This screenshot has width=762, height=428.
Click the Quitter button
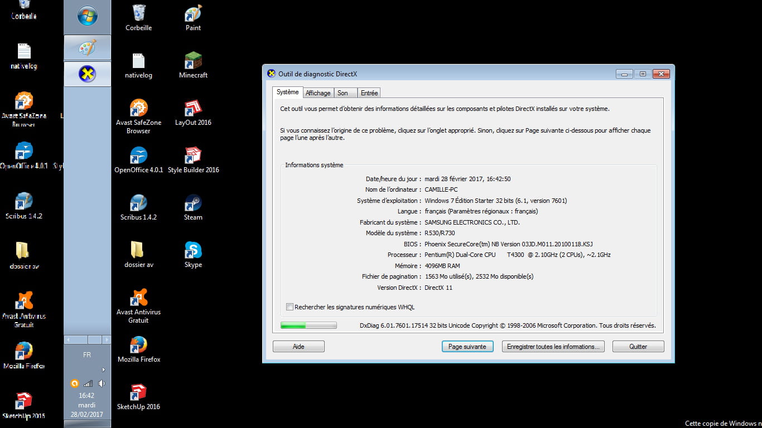point(638,347)
